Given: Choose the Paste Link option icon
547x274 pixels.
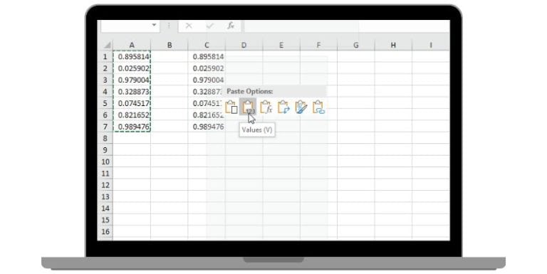Looking at the screenshot, I should pos(318,107).
